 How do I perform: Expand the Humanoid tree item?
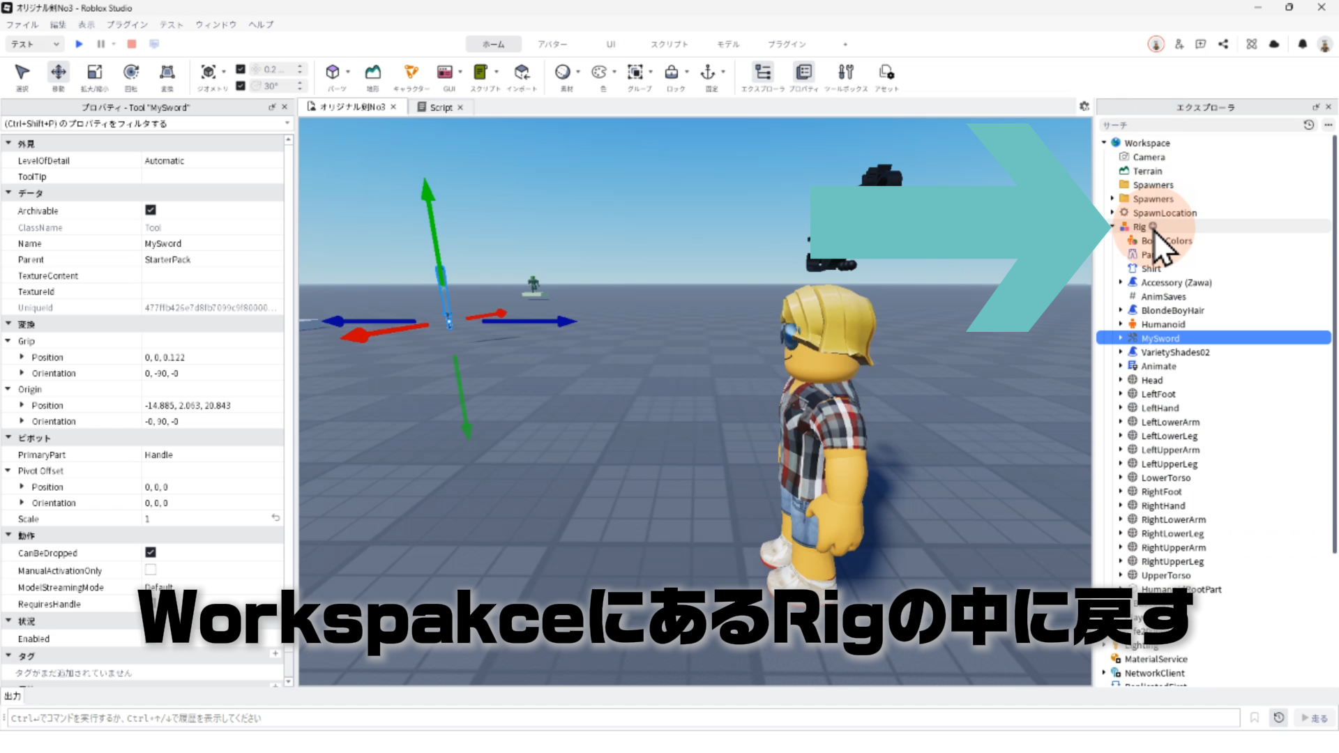click(x=1121, y=324)
